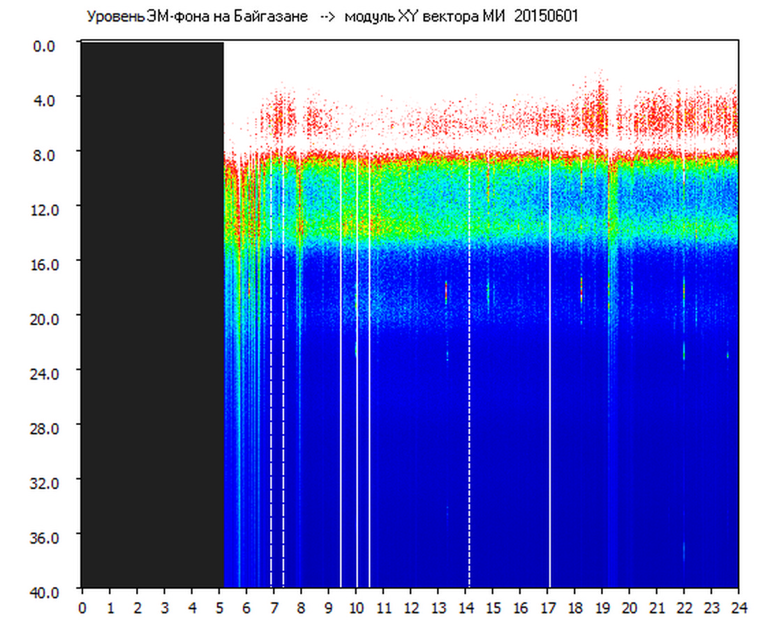
Task: Click the chart title text 'Уровень ЭМ-фона на Байгазане'
Action: [197, 17]
